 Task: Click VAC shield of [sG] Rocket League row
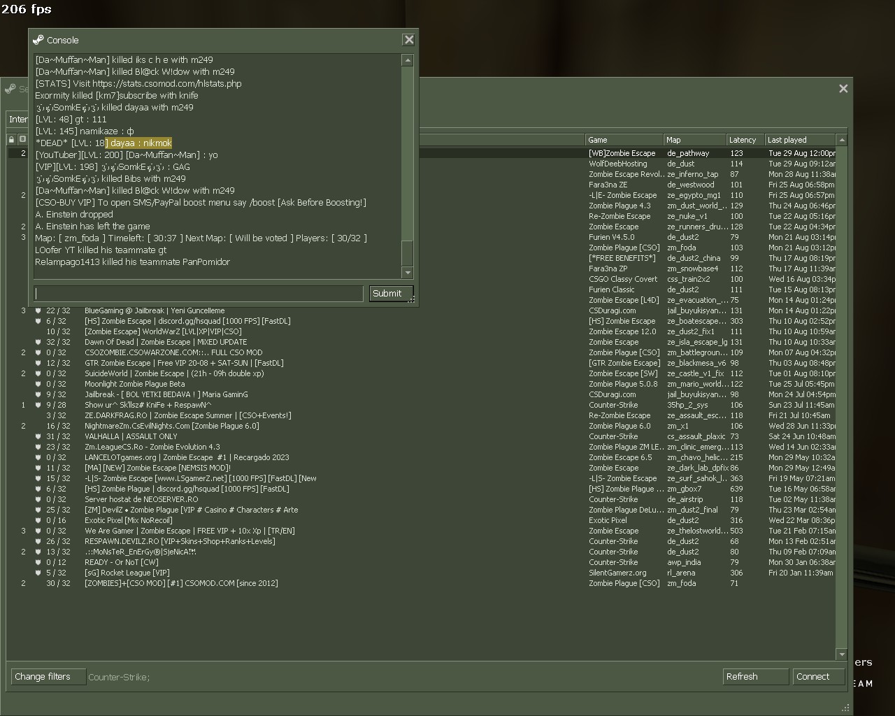(38, 573)
